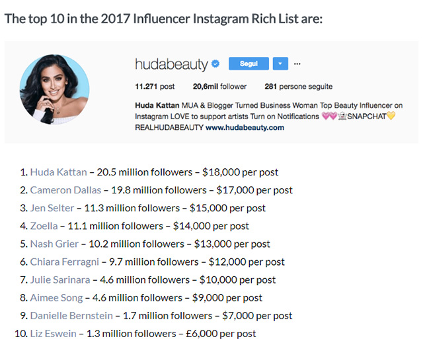Image resolution: width=423 pixels, height=353 pixels.
Task: Click the blue Segui follow button
Action: pyautogui.click(x=249, y=64)
